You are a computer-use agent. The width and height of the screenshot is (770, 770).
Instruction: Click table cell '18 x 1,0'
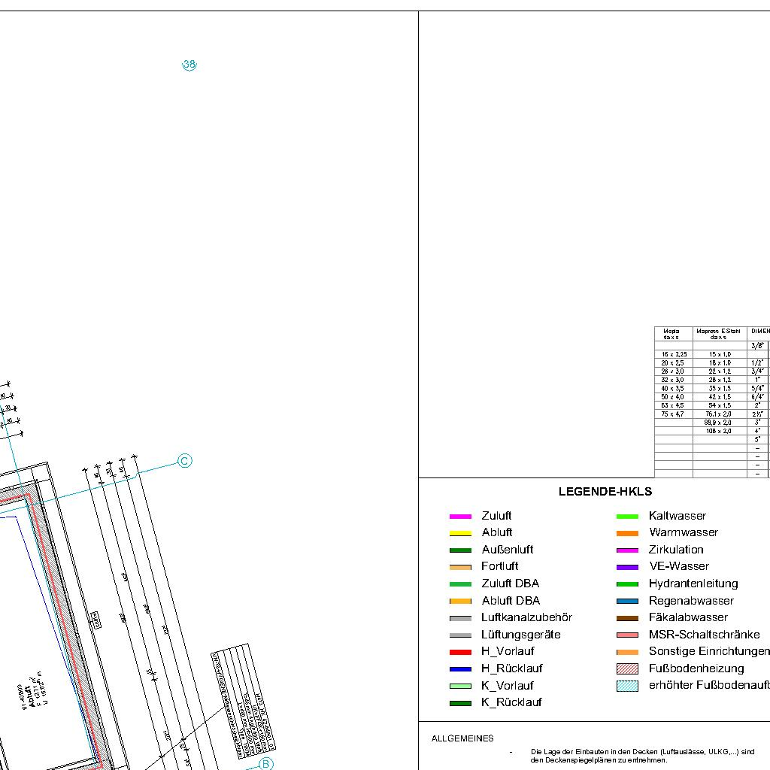[720, 363]
